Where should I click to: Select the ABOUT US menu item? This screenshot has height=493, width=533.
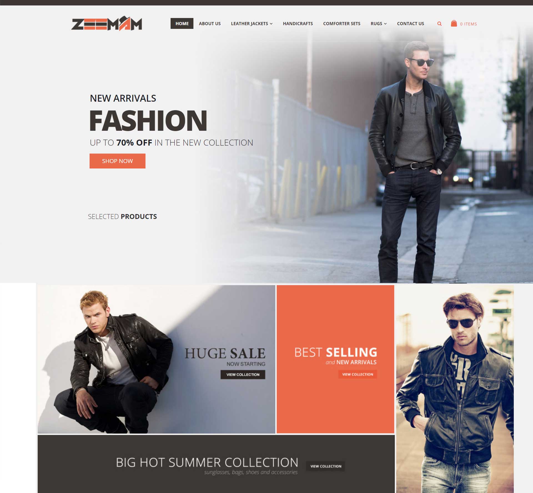(x=210, y=23)
